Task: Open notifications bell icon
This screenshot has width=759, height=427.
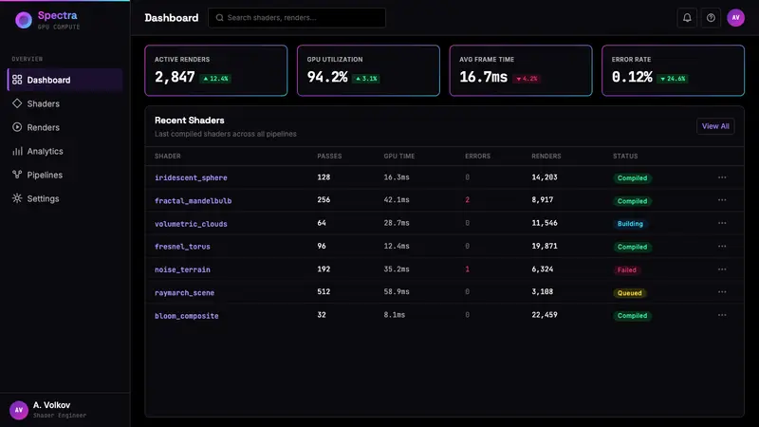Action: [x=687, y=18]
